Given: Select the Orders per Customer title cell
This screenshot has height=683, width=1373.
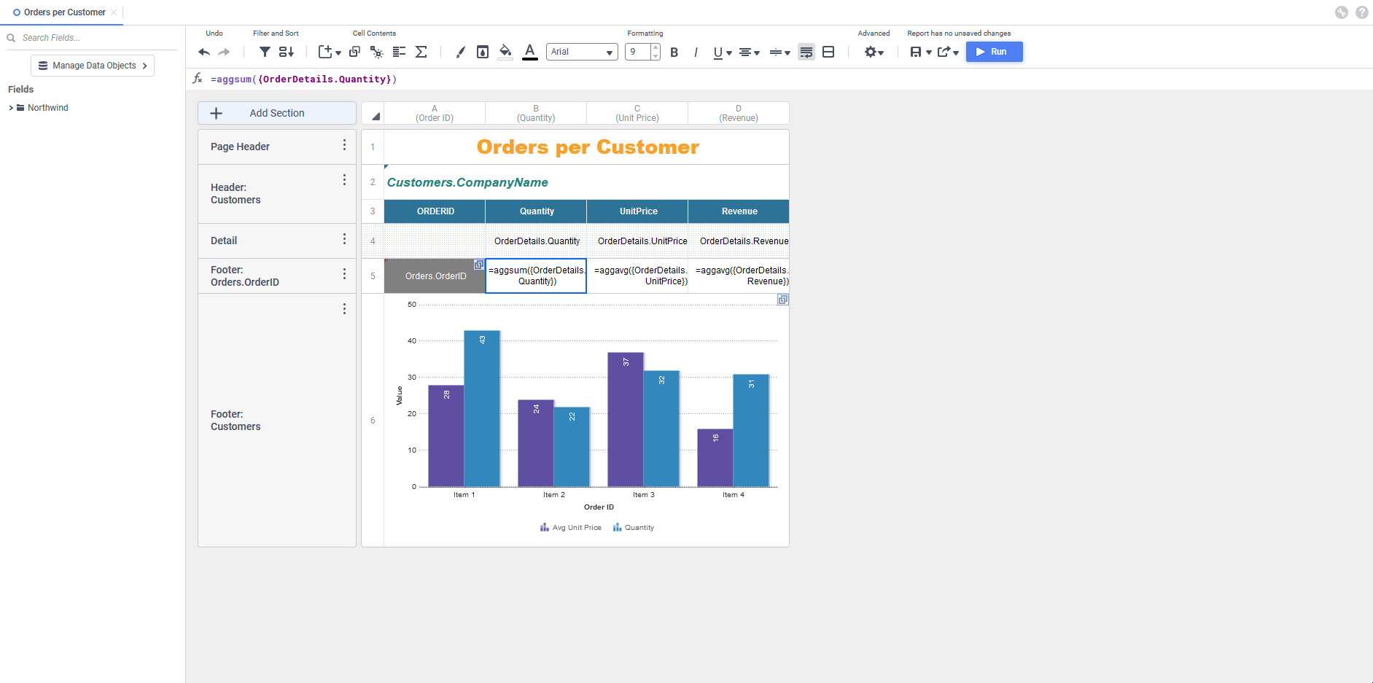Looking at the screenshot, I should [586, 147].
